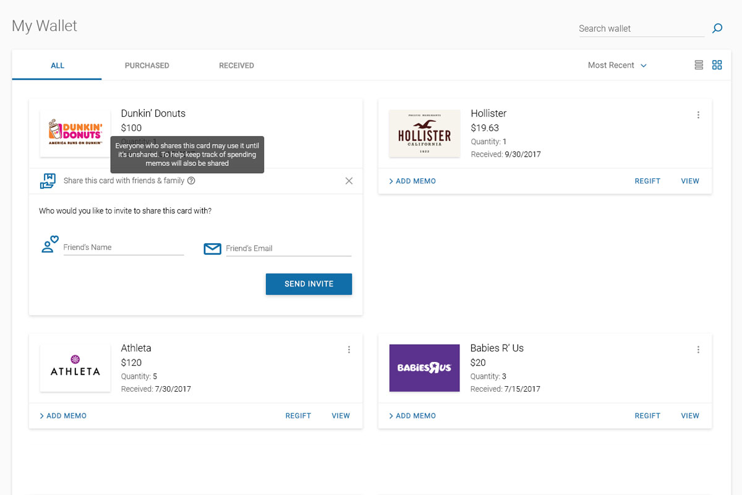
Task: Click Received: 9/30/2017 on Hollister card
Action: (506, 154)
